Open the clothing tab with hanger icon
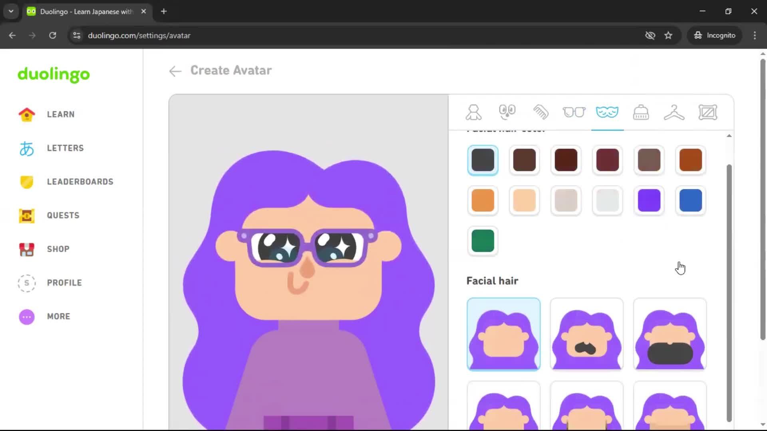Screen dimensions: 767x431 (674, 112)
